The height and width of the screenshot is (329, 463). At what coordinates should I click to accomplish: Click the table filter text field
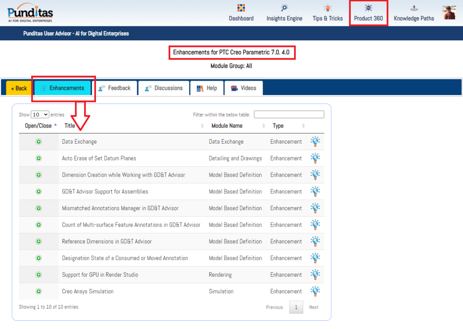click(x=289, y=115)
